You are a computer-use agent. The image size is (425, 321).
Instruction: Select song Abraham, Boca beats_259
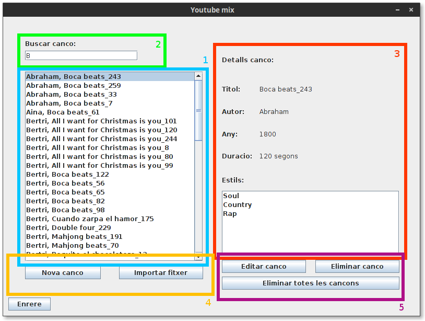coord(110,85)
